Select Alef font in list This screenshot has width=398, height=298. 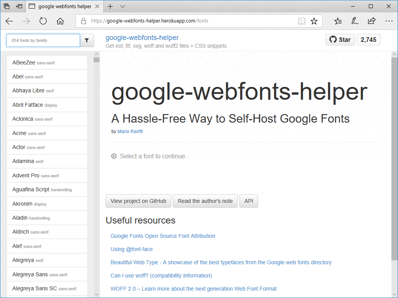click(47, 246)
